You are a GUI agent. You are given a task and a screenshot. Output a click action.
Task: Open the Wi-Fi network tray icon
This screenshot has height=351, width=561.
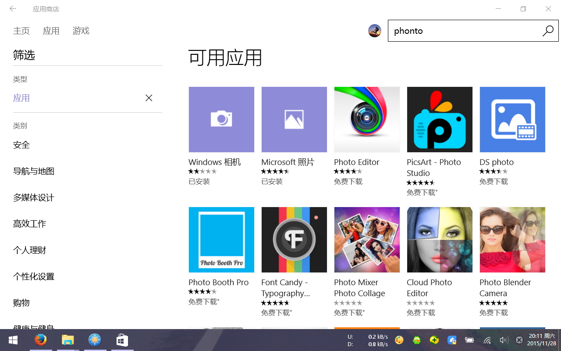487,340
